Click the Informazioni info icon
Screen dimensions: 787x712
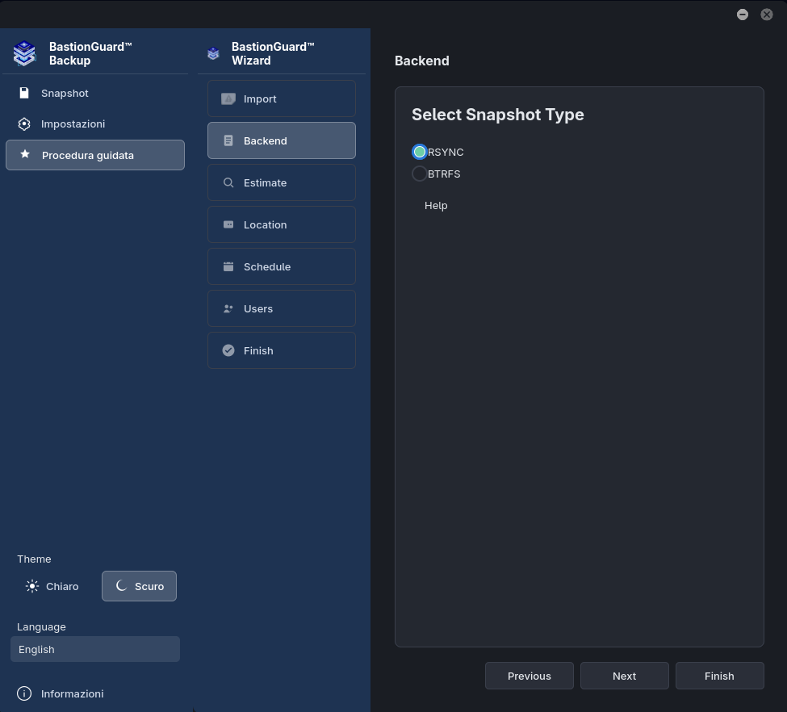(24, 693)
